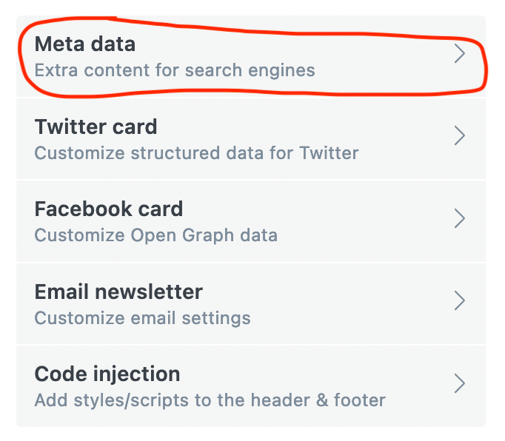The width and height of the screenshot is (505, 441).
Task: Click "Extra content for search engines" description
Action: coord(175,71)
